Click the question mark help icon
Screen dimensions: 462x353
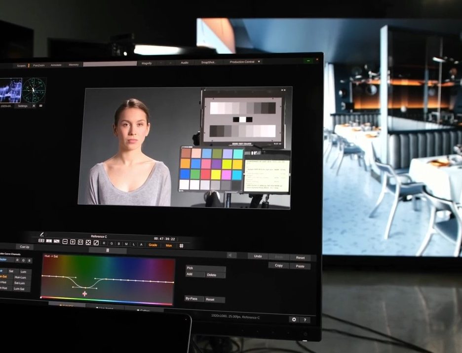[305, 320]
